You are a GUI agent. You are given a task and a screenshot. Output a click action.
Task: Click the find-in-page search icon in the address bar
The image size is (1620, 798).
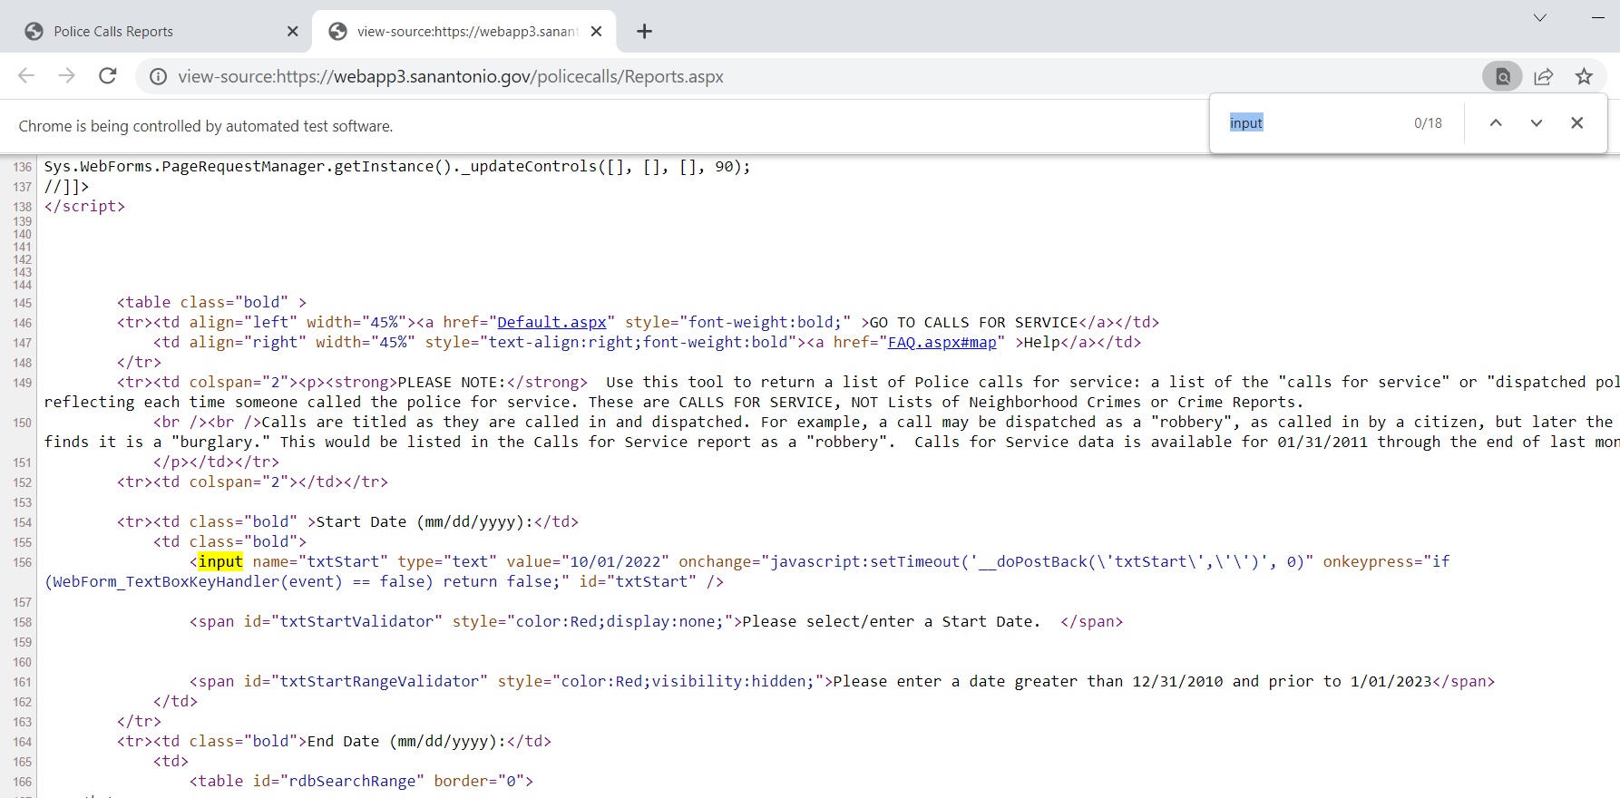tap(1502, 77)
